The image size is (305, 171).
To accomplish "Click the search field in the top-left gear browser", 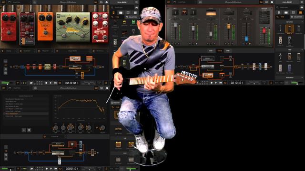I will coord(122,8).
